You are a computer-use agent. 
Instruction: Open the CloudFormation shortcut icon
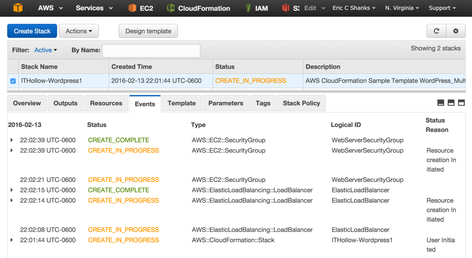(x=171, y=8)
